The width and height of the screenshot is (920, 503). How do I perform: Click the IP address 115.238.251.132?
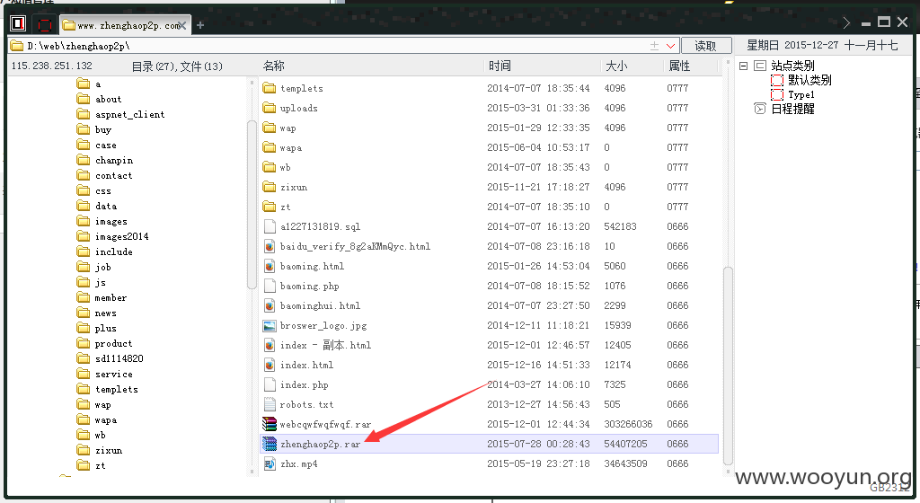pos(51,66)
